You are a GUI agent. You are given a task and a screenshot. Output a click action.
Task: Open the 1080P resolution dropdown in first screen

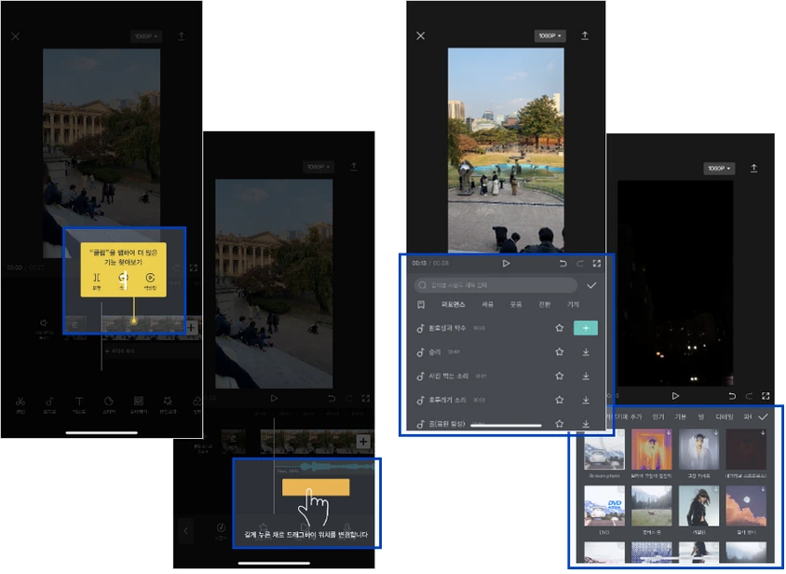[146, 36]
